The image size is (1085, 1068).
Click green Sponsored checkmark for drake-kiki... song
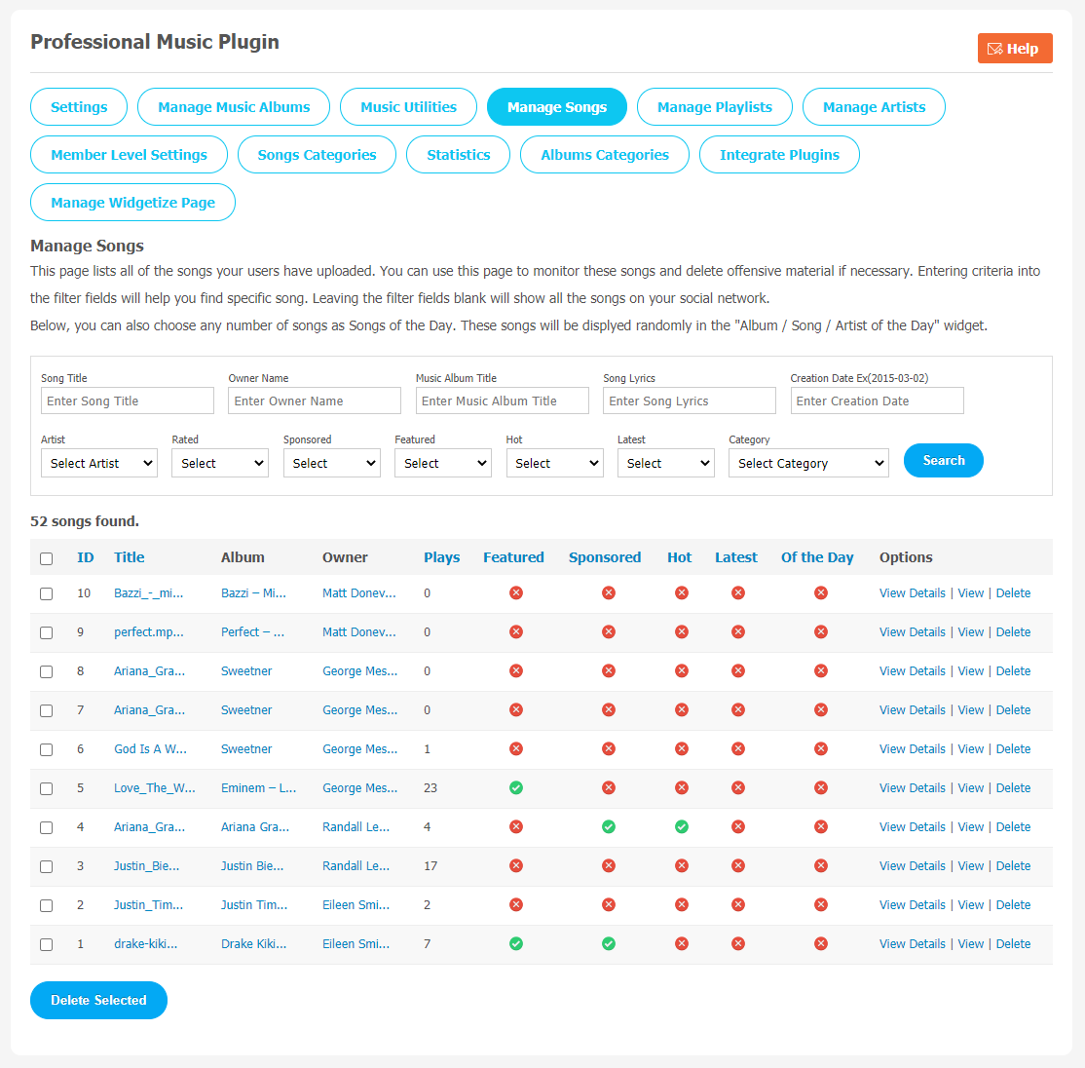(608, 943)
